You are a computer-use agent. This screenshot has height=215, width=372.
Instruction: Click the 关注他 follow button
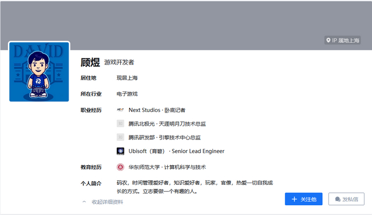pos(303,199)
